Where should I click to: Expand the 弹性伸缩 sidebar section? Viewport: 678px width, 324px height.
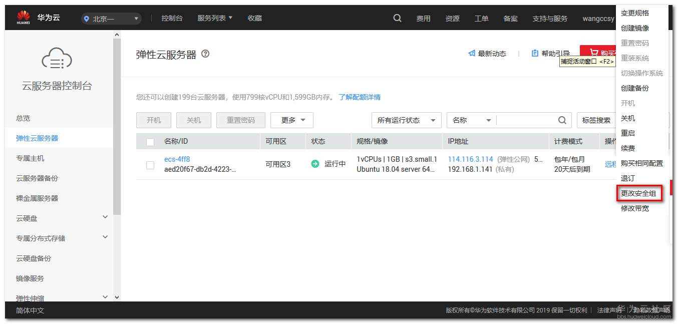[x=105, y=297]
